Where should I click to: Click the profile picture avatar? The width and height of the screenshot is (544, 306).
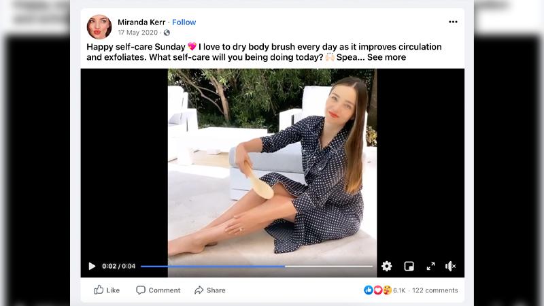[99, 27]
